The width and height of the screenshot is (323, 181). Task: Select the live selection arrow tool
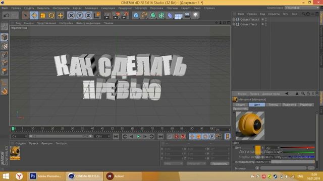tap(26, 16)
